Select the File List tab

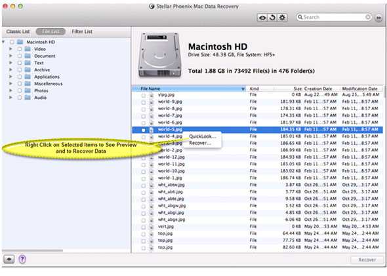[51, 31]
